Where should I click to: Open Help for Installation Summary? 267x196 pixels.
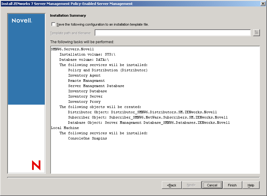251,185
